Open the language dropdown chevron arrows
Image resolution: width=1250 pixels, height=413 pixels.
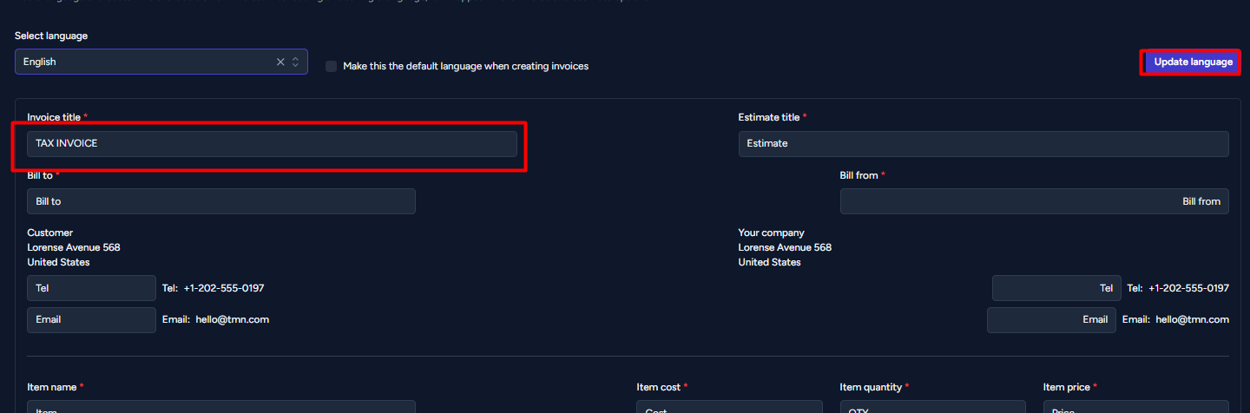point(295,62)
